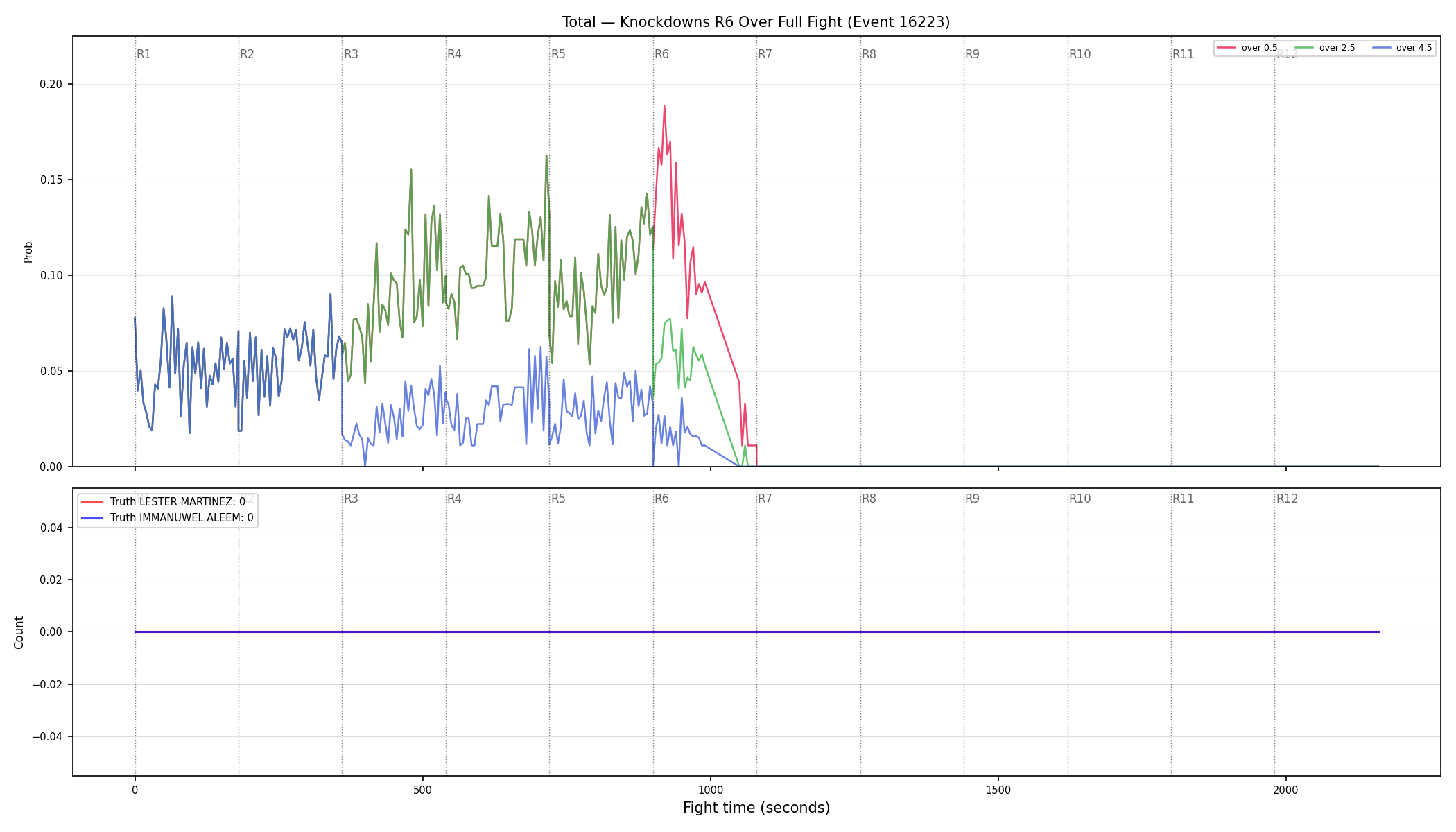Click the 1500 tick on the fight time axis

(998, 790)
